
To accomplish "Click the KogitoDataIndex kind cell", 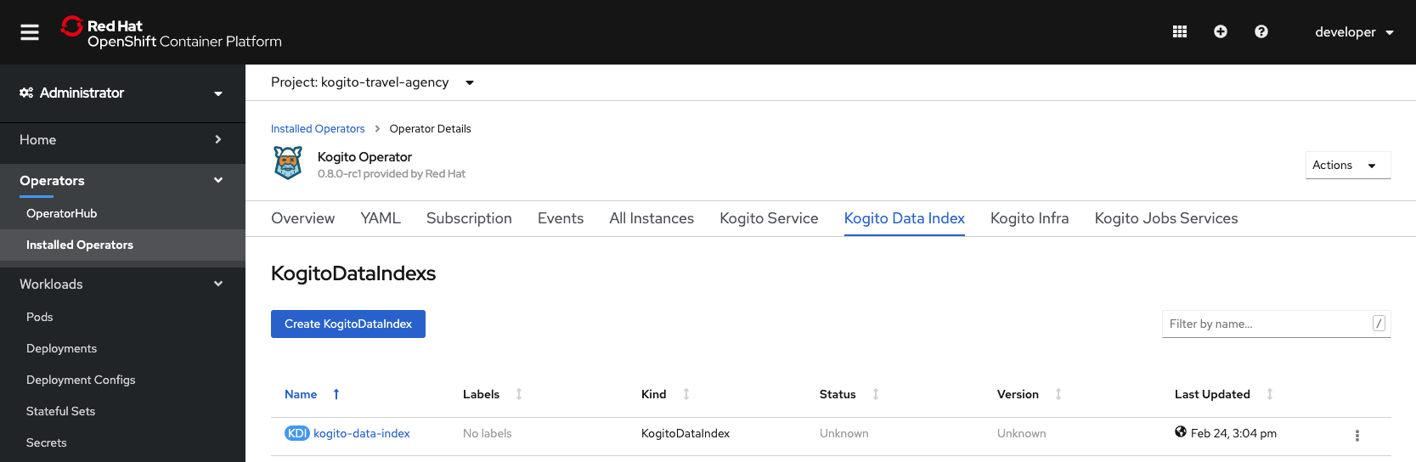I will (x=685, y=433).
